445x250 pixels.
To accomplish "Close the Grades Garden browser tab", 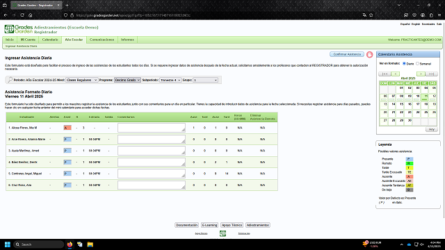I will tap(58, 5).
